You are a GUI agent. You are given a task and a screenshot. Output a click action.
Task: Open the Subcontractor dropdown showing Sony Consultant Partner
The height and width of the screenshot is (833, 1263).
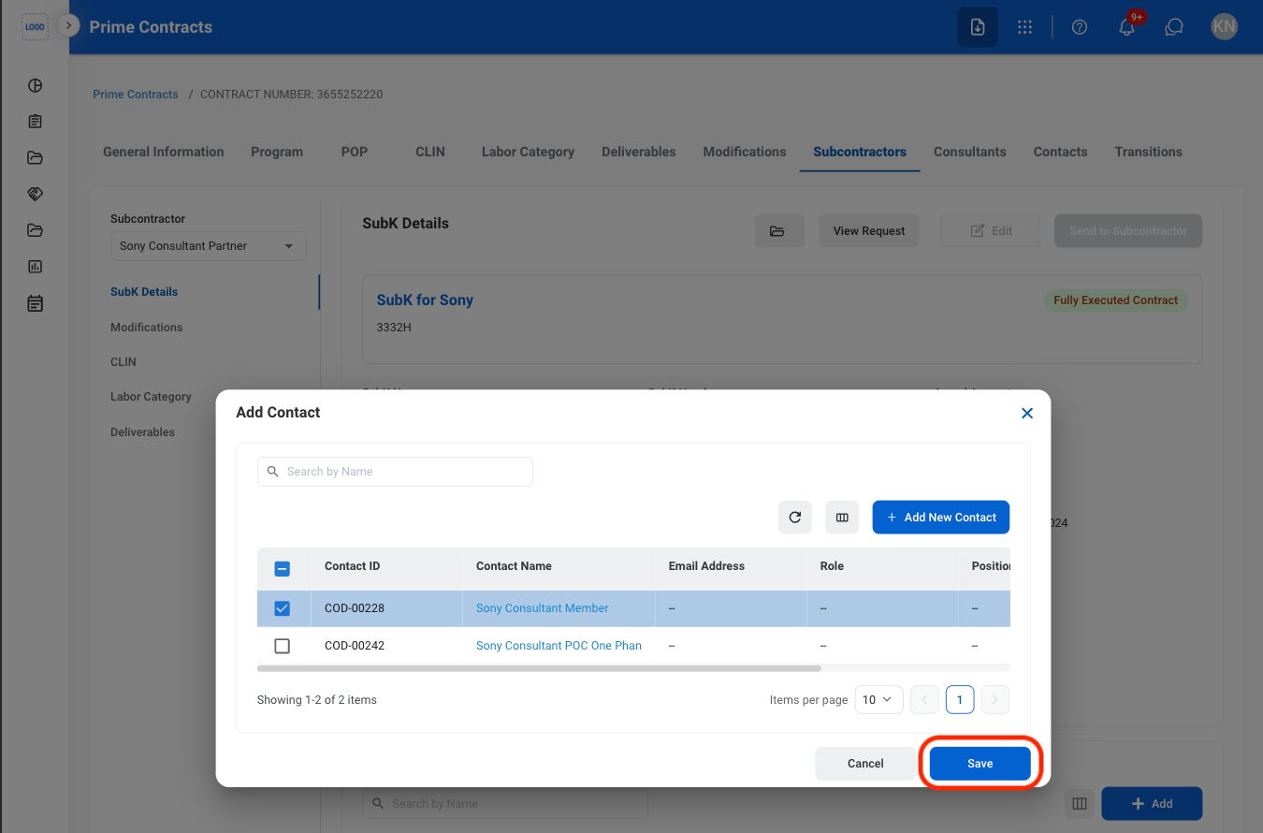coord(209,246)
